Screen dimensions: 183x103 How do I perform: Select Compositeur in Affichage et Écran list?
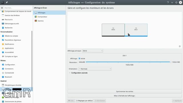pos(49,17)
